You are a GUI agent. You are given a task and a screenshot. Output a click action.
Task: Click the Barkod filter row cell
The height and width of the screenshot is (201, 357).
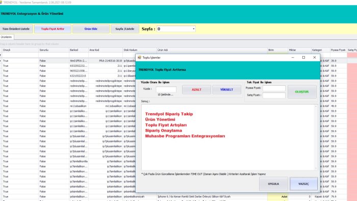79,55
